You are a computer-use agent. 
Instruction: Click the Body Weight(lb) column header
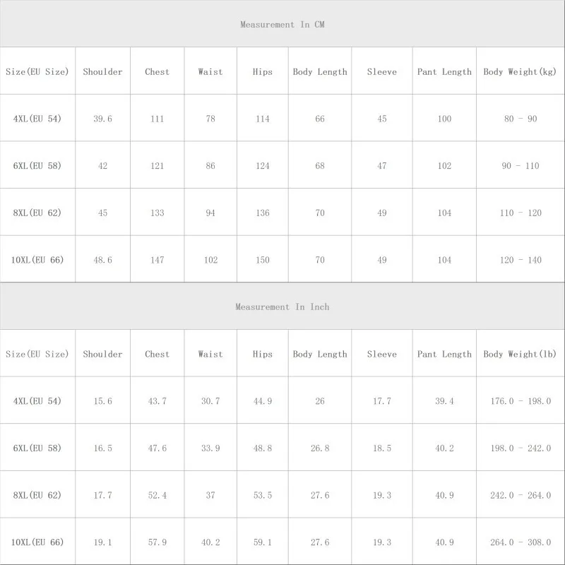[520, 355]
